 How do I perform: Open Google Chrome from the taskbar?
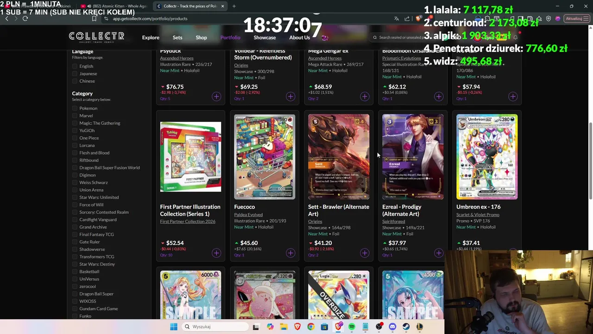tap(311, 327)
